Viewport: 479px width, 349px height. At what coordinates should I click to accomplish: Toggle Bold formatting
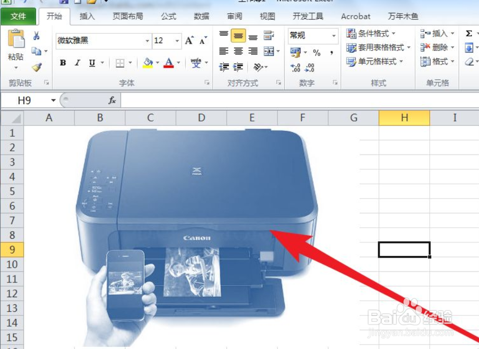pyautogui.click(x=63, y=62)
